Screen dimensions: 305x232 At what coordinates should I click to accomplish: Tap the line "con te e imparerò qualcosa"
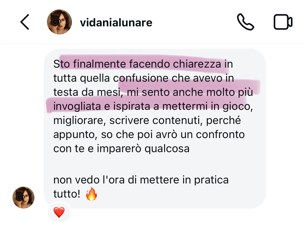coord(121,148)
